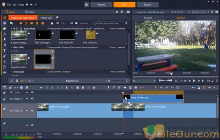This screenshot has width=220, height=140.
Task: Click in the Search your current view field
Action: 110,23
